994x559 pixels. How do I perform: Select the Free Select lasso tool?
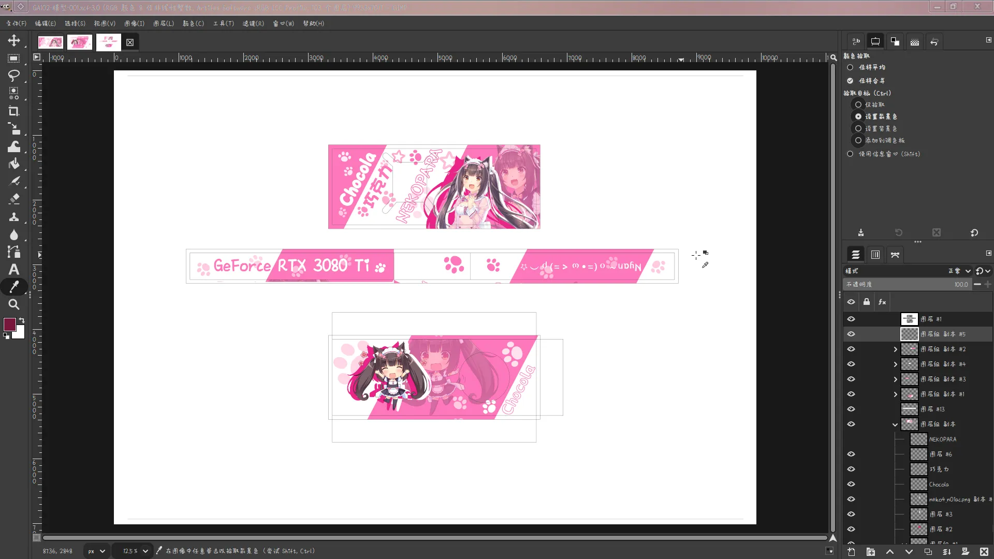pos(14,76)
